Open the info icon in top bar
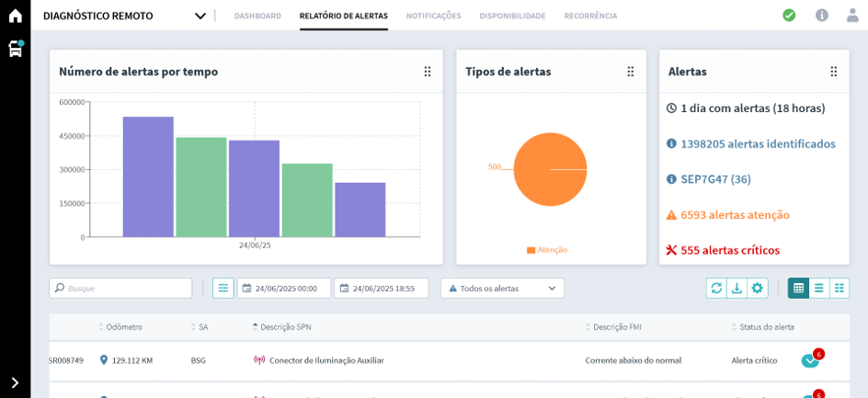 pyautogui.click(x=821, y=16)
